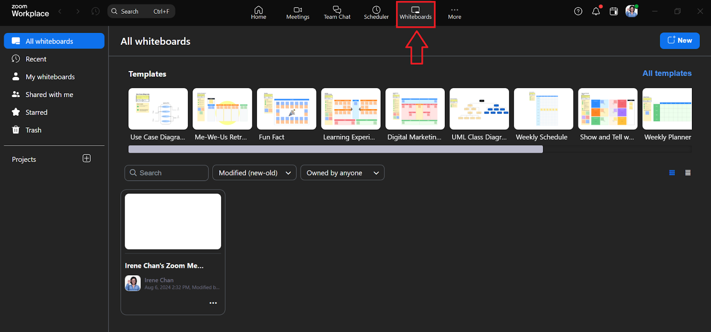Screen dimensions: 711x332
Task: Click the templates horizontal scrollbar
Action: point(336,149)
